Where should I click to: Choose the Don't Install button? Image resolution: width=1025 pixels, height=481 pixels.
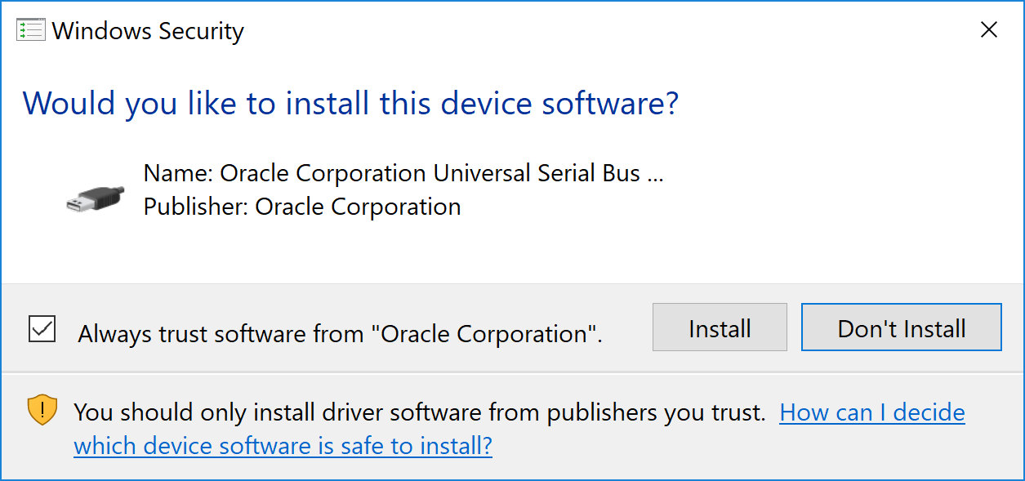pos(901,328)
